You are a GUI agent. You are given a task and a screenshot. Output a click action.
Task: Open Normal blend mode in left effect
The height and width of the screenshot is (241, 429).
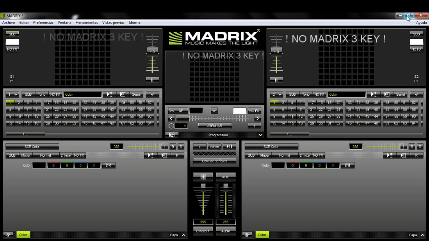[46, 155]
